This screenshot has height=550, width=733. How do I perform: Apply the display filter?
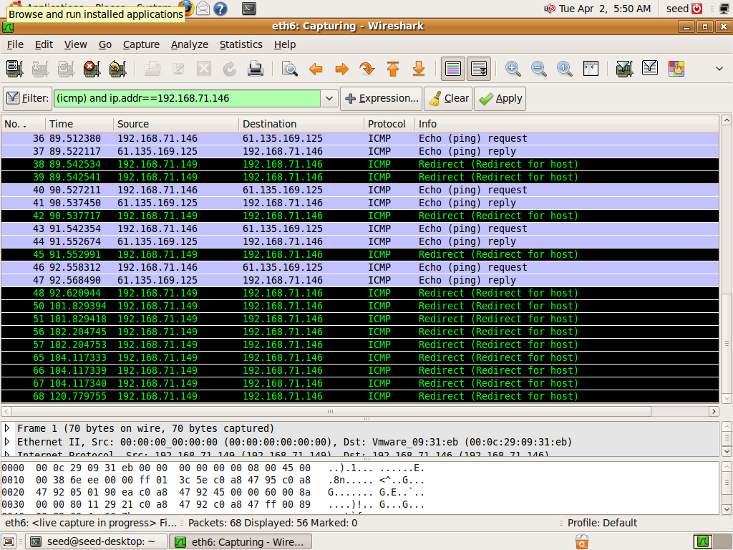click(x=500, y=98)
